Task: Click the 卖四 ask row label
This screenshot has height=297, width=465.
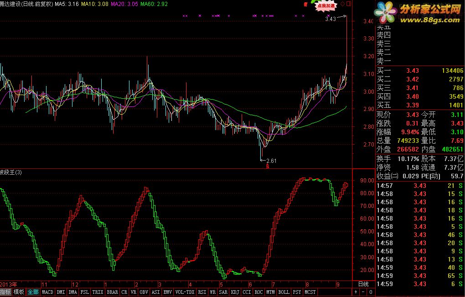Action: click(384, 35)
